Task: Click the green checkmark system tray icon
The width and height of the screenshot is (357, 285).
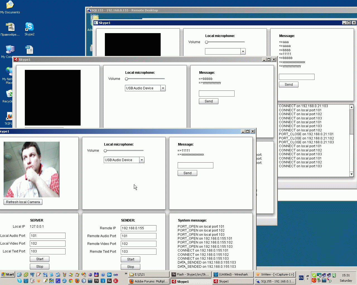Action: pos(314,275)
